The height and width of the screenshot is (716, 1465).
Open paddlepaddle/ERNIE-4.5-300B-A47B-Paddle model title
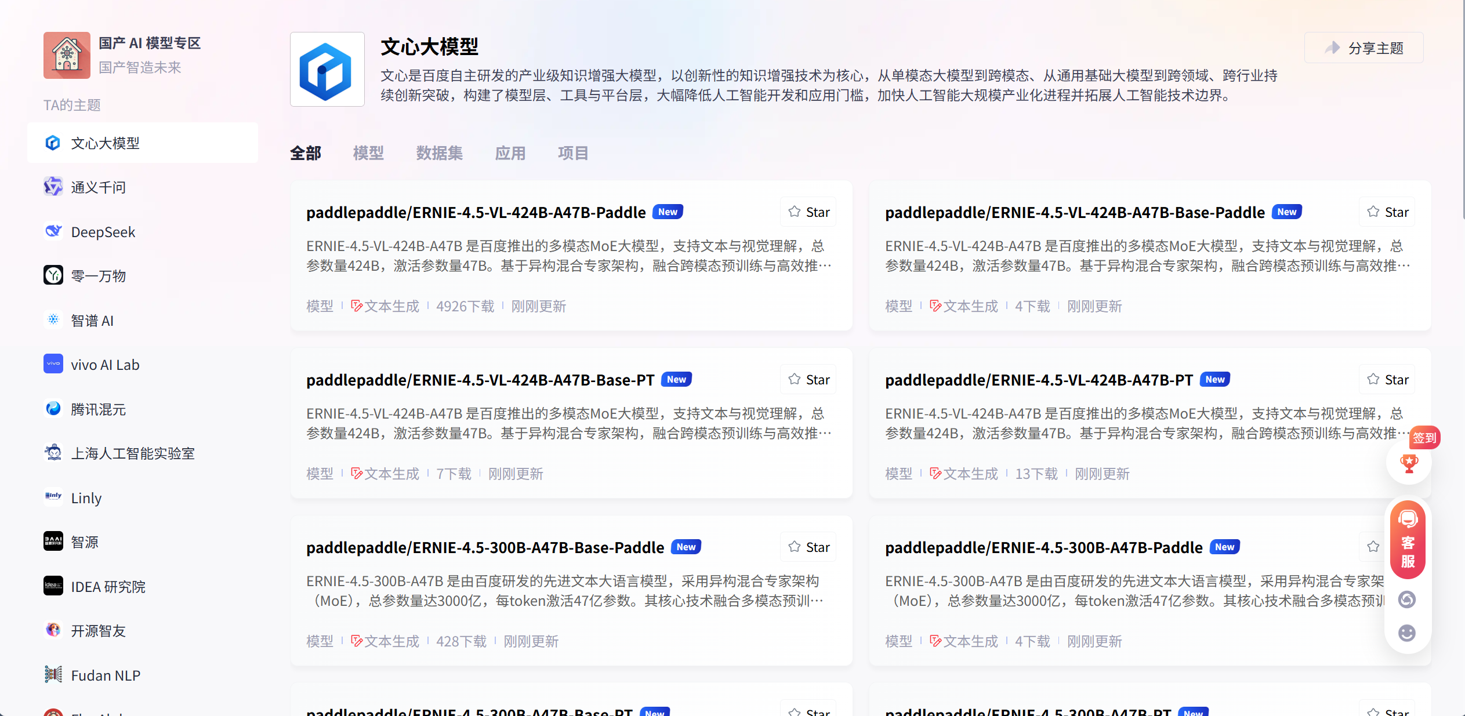pos(1043,547)
